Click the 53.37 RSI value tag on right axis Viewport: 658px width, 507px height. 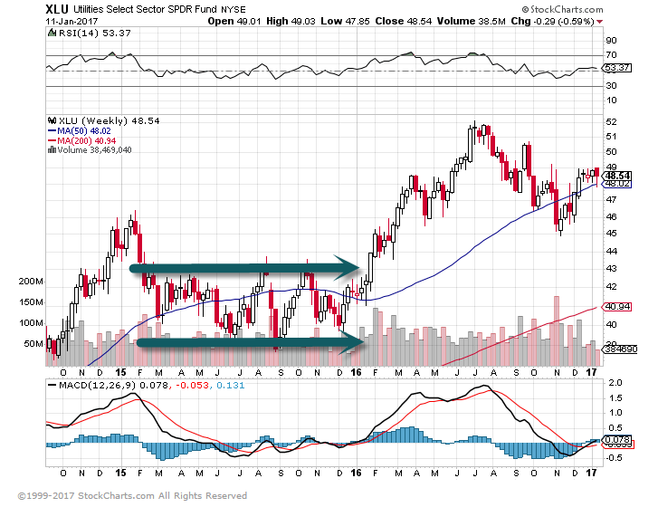[617, 68]
